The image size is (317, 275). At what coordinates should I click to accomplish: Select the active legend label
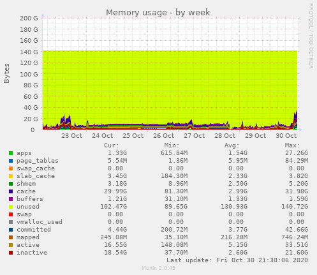(x=28, y=245)
